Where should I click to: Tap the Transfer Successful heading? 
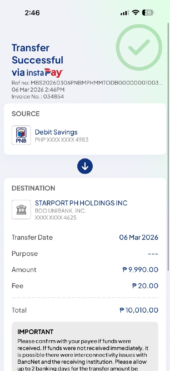point(37,54)
